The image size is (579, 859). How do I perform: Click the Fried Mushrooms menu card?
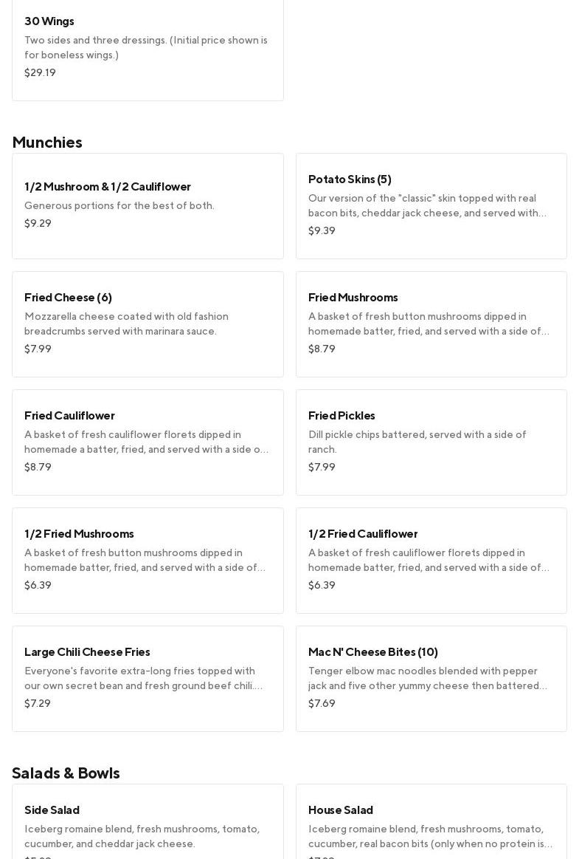431,324
